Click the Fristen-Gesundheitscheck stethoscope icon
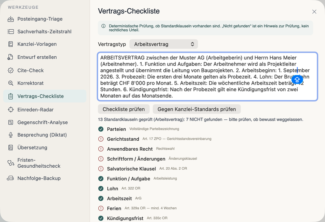The height and width of the screenshot is (222, 325). (x=11, y=163)
